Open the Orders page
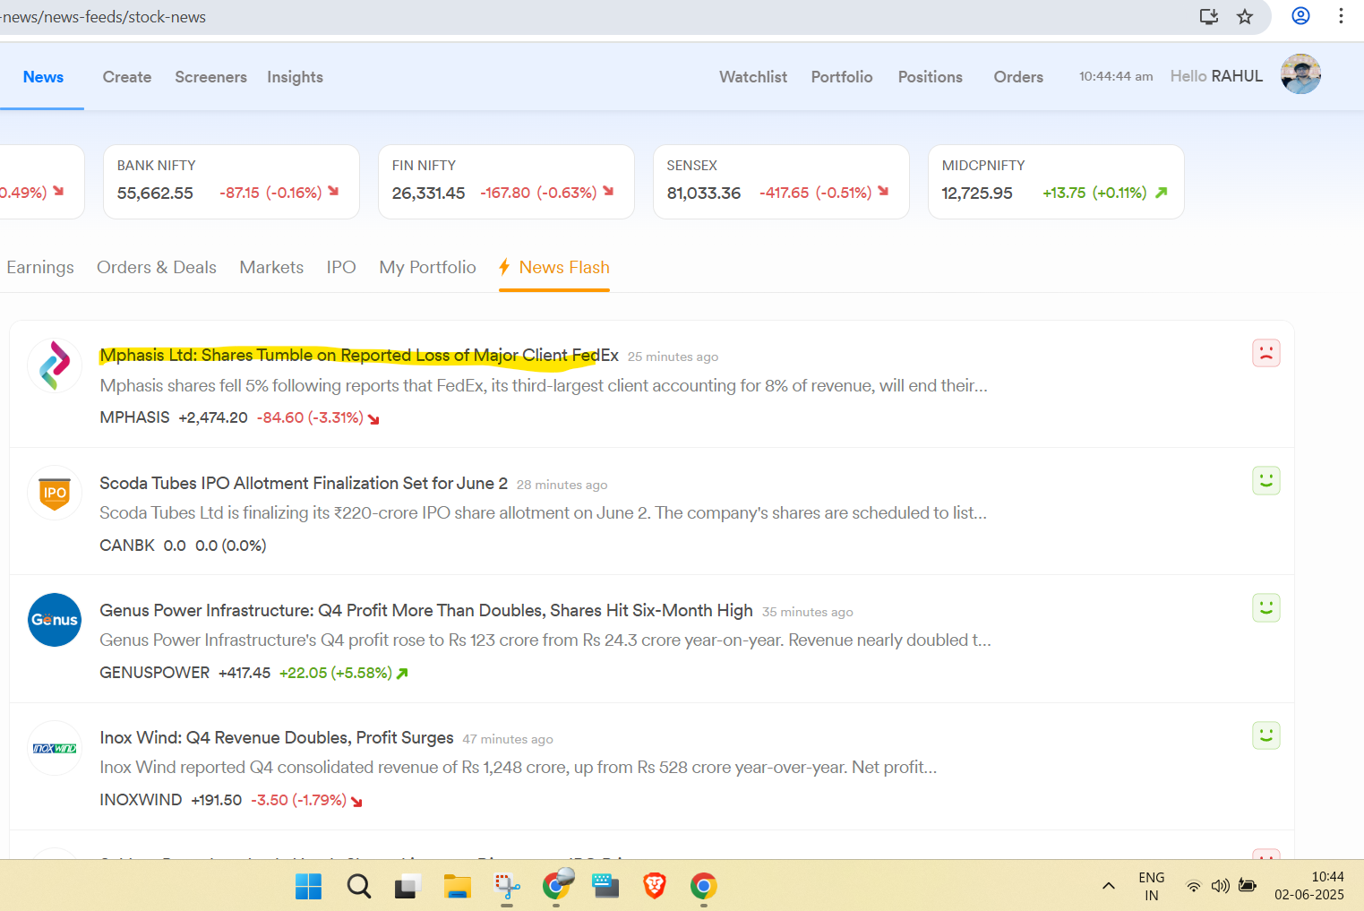This screenshot has width=1364, height=911. pos(1018,77)
